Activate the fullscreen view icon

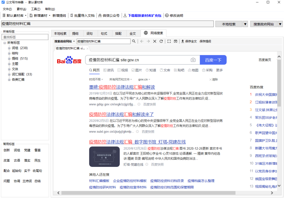[x=169, y=41]
